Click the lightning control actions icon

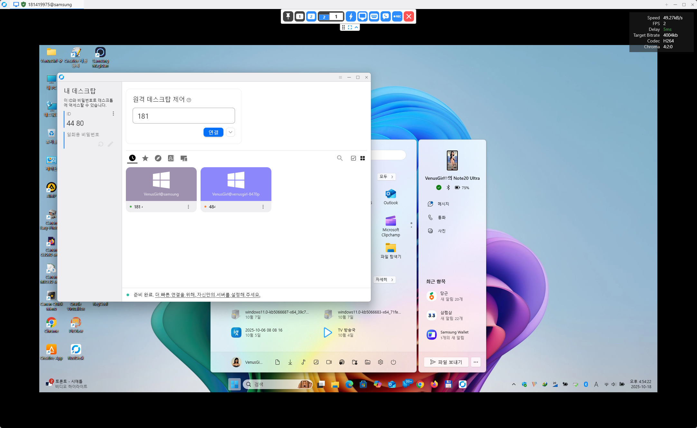(351, 16)
